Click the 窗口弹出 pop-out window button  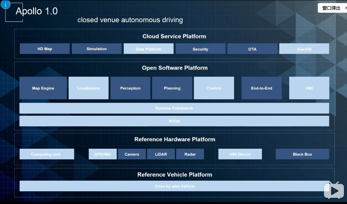[331, 8]
